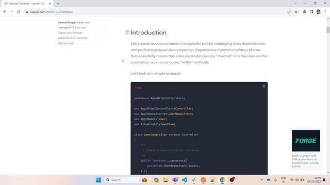Click "namespace App\Http\Controllers;" code line

159,98
